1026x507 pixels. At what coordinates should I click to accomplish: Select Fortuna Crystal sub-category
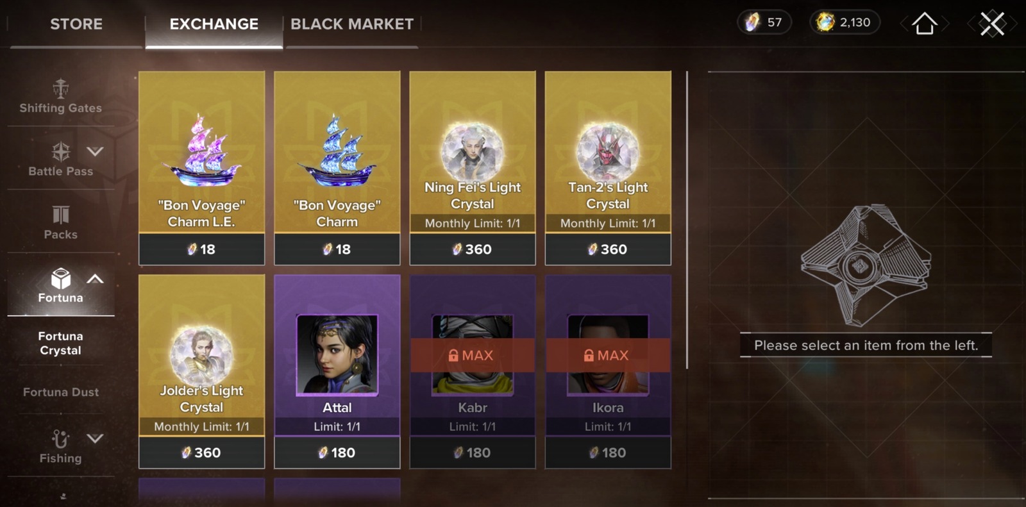tap(61, 343)
